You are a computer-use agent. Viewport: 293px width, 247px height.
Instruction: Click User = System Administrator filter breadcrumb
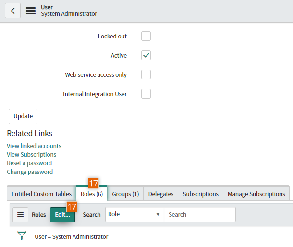72,237
